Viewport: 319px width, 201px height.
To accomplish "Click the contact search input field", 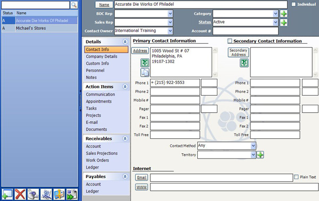I will (x=36, y=5).
